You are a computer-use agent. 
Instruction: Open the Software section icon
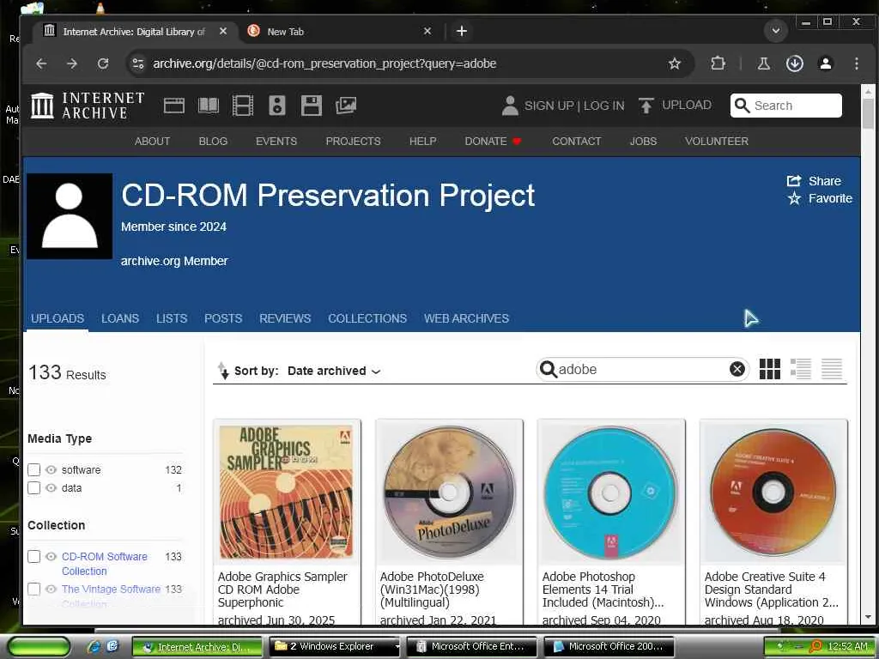(311, 106)
